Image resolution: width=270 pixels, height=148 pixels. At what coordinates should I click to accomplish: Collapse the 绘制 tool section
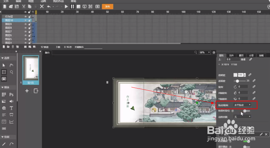click(x=2, y=137)
